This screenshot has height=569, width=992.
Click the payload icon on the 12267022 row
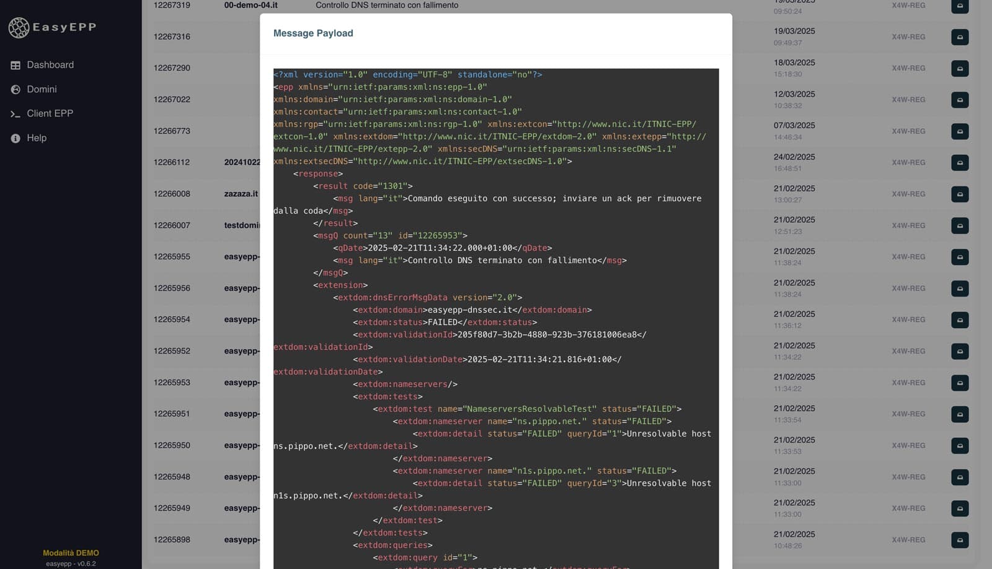point(960,99)
